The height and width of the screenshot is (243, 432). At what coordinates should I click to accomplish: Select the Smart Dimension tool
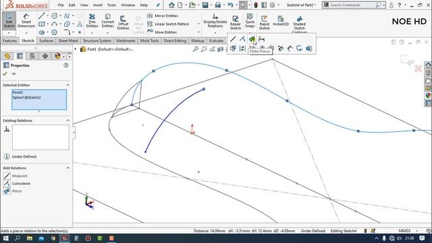click(26, 21)
